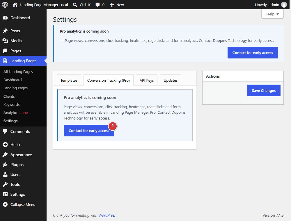Click the Appearance paintbrush icon

pyautogui.click(x=5, y=155)
